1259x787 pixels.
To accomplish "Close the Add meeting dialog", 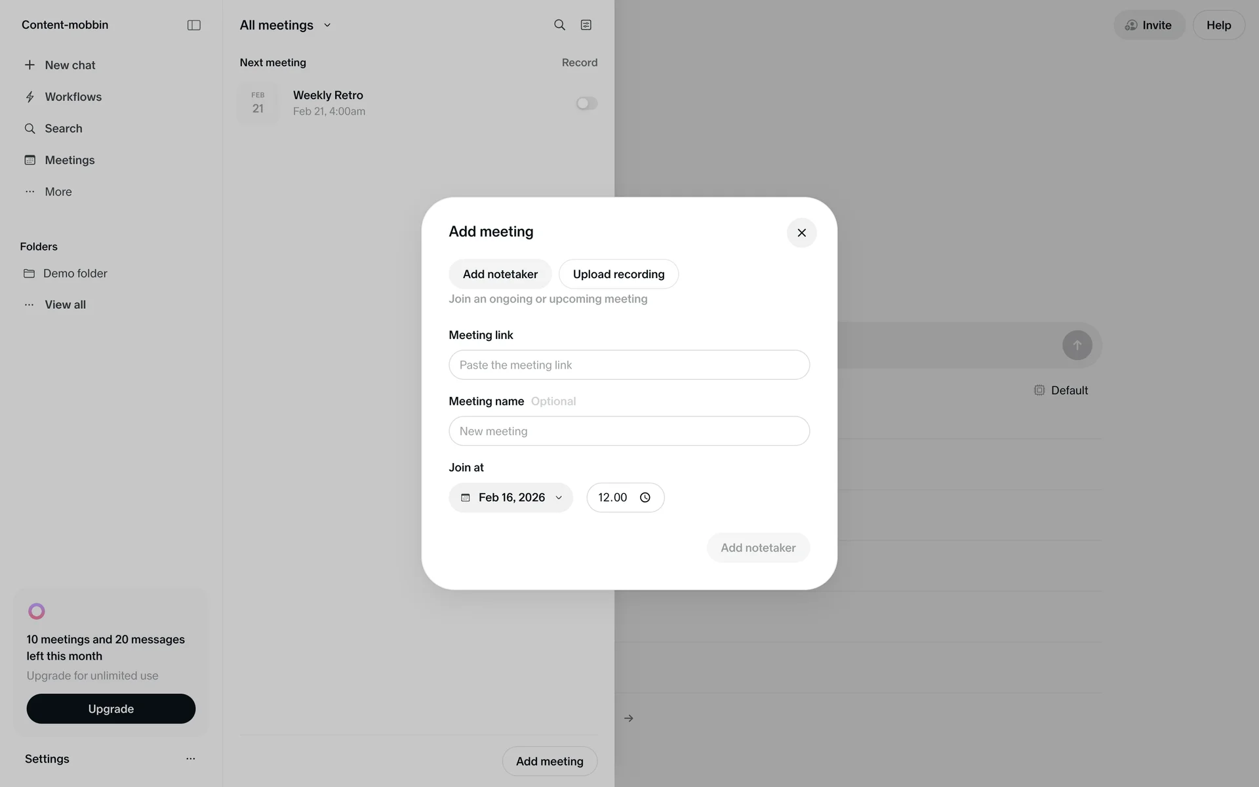I will [x=801, y=233].
